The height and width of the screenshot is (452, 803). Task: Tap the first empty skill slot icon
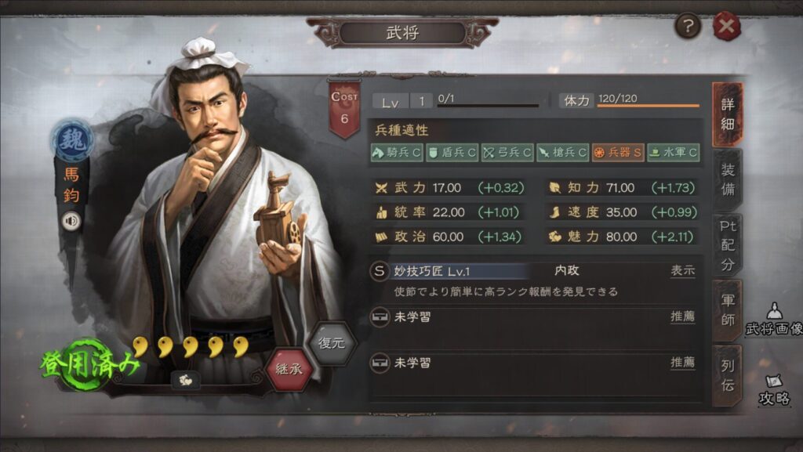(x=380, y=317)
